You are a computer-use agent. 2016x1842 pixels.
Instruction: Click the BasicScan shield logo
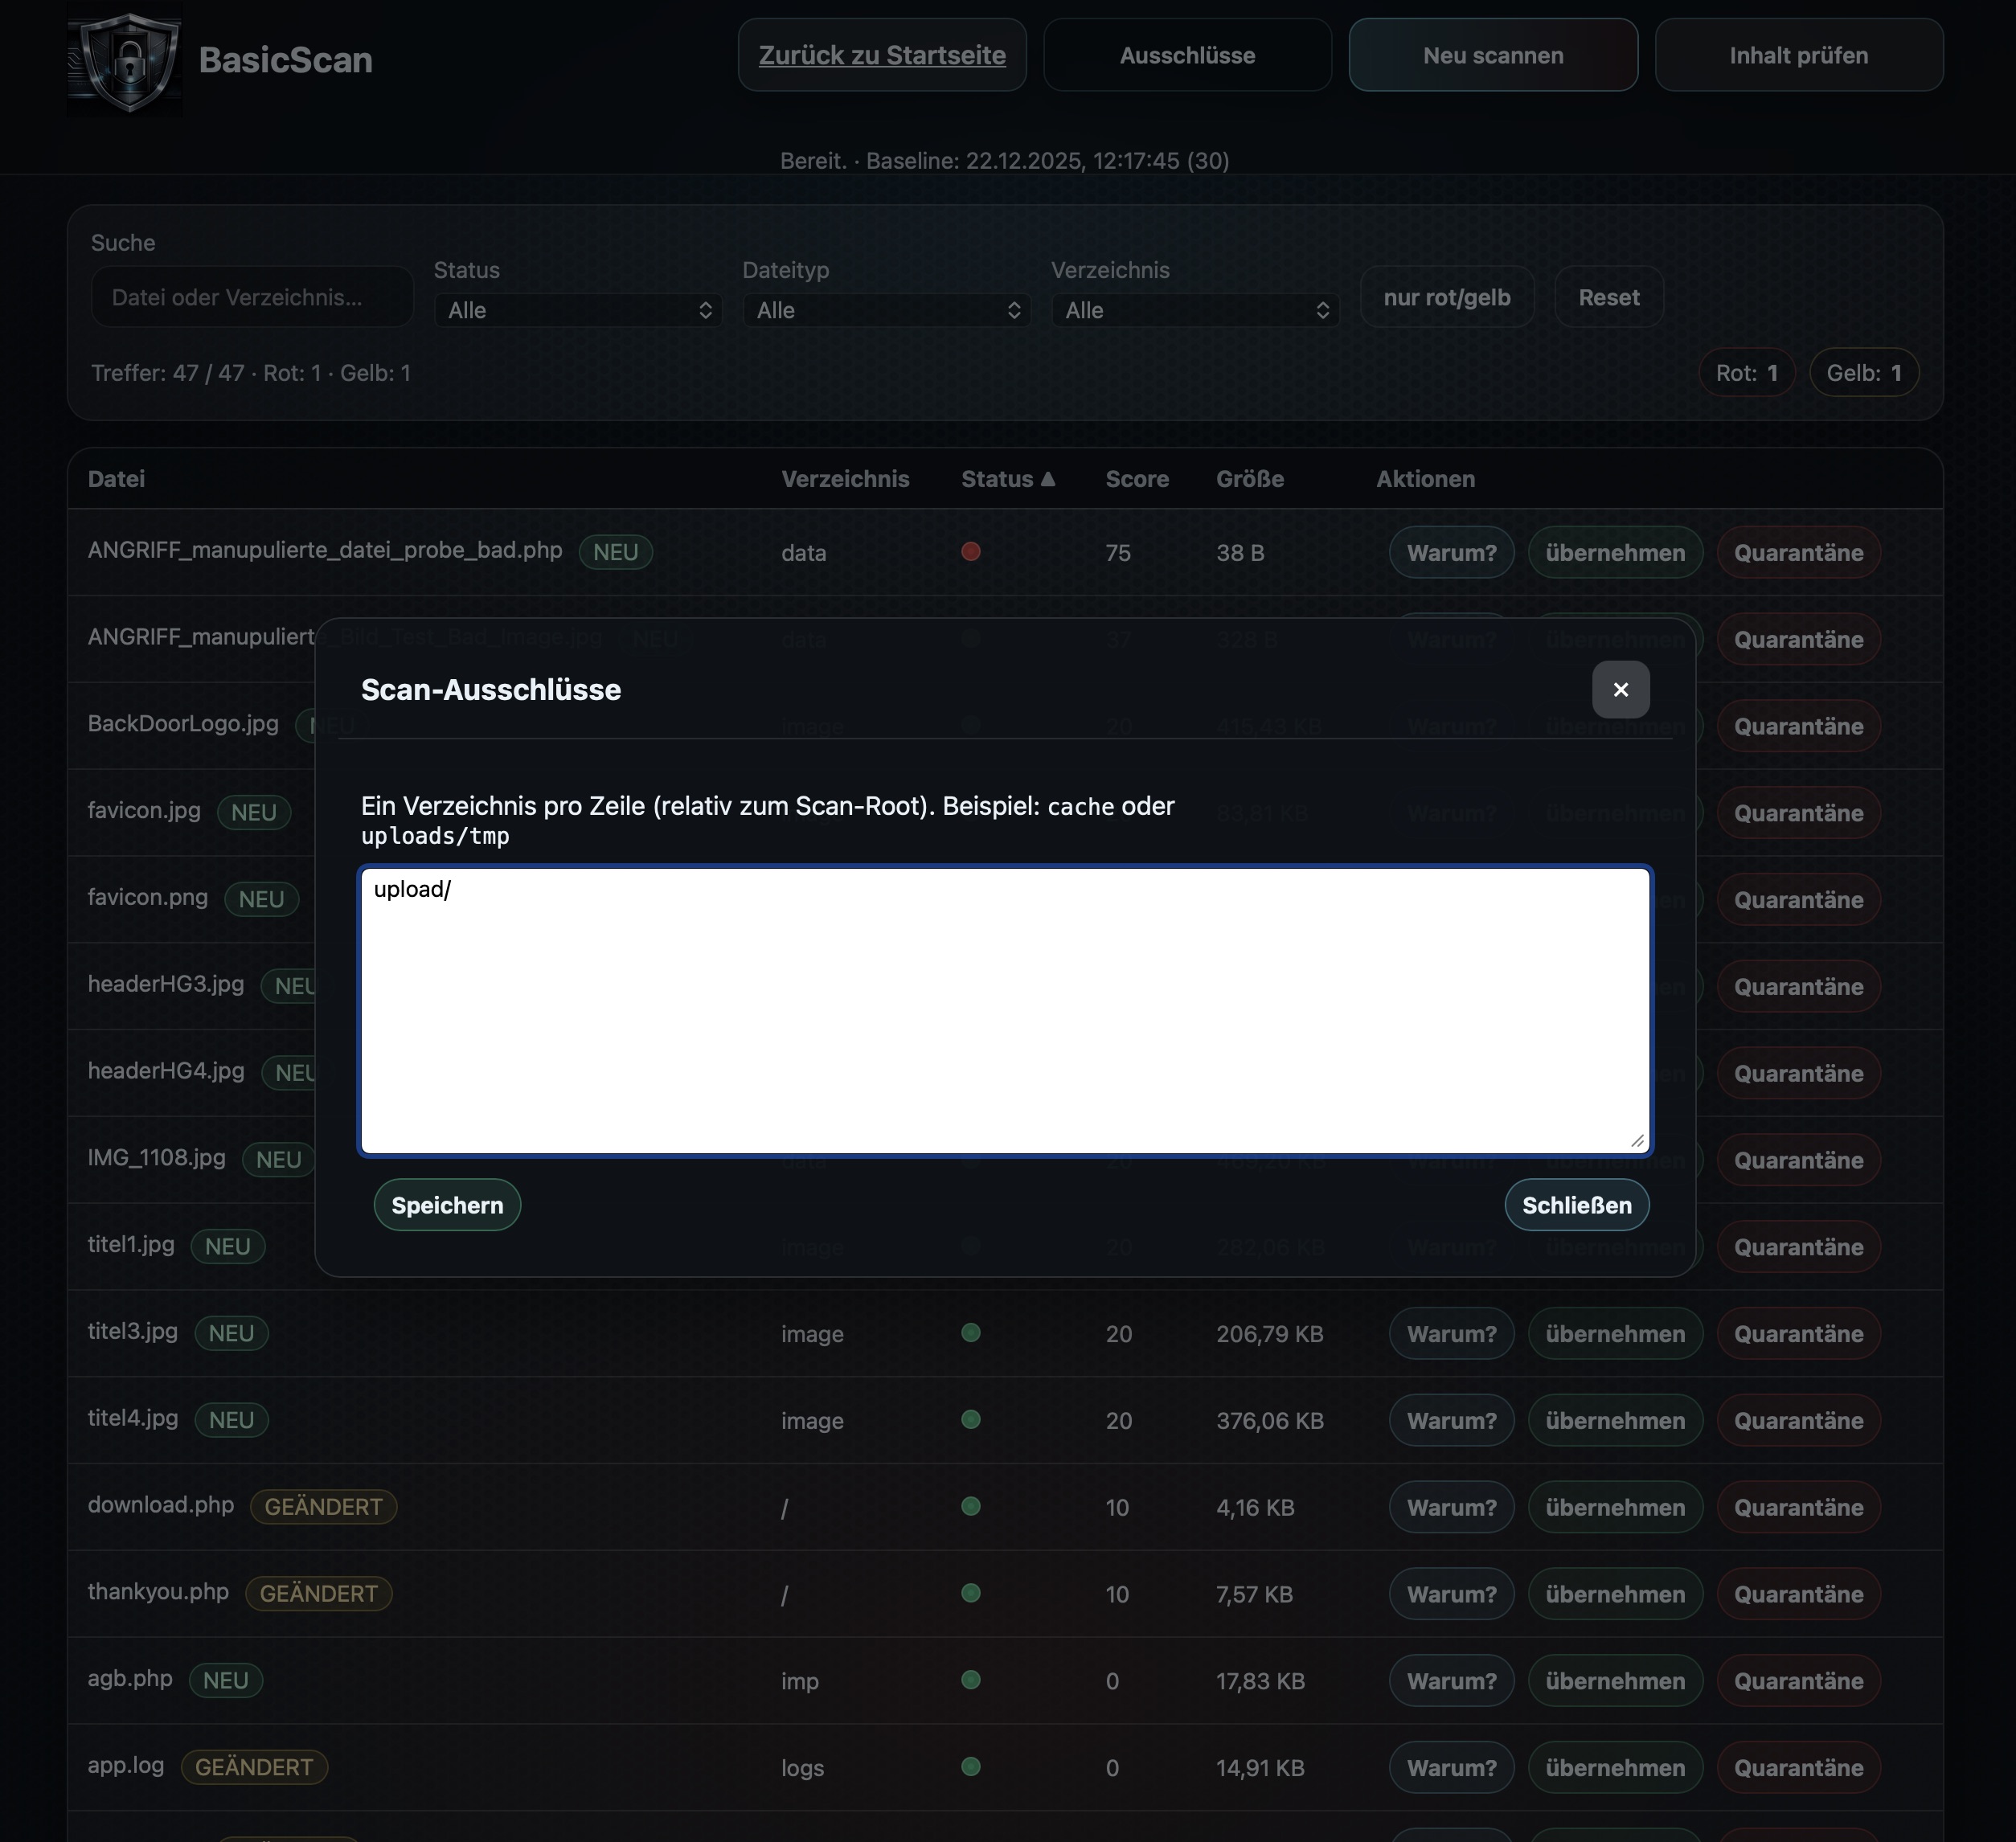(x=124, y=60)
